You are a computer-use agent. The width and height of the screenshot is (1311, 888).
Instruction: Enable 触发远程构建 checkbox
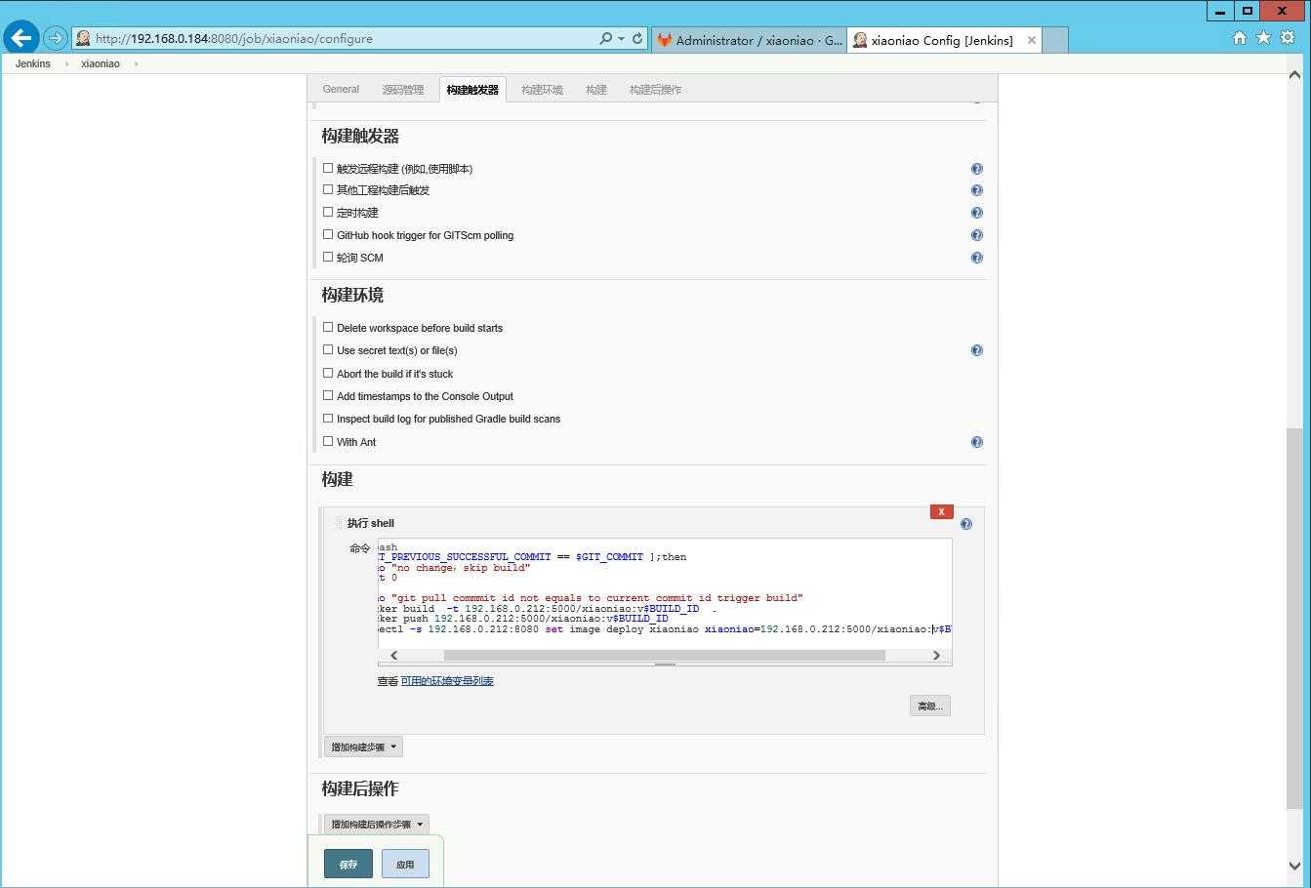(x=328, y=168)
